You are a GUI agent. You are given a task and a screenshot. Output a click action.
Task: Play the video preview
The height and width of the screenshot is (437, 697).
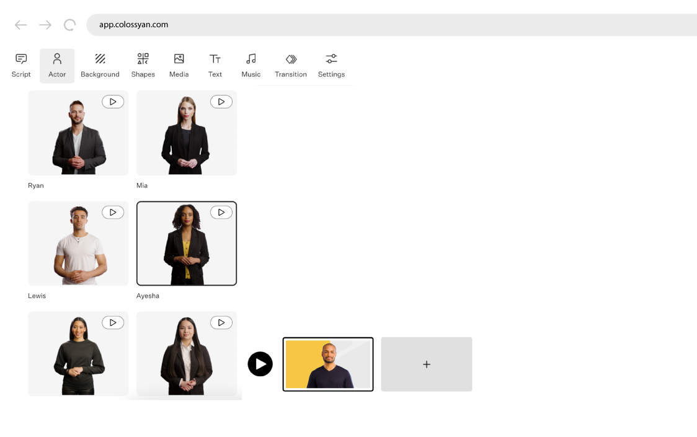tap(260, 364)
